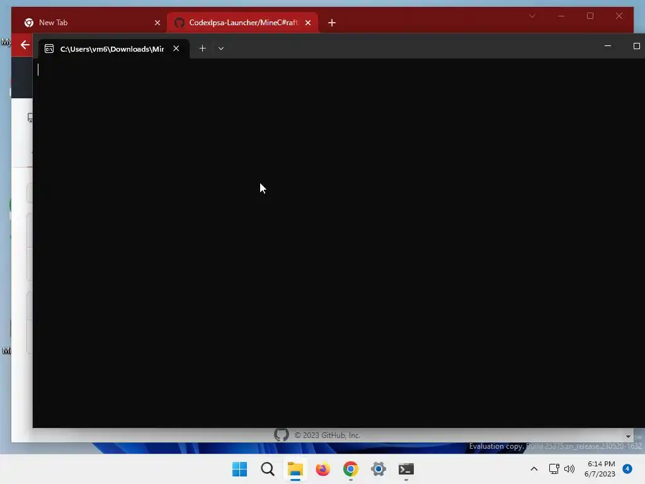Maximize the terminal window
This screenshot has width=645, height=484.
pos(636,46)
